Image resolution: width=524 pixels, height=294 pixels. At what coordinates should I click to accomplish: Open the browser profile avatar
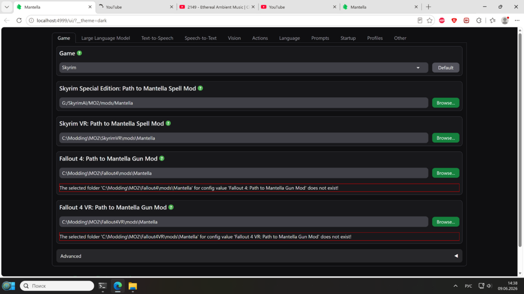click(x=505, y=20)
